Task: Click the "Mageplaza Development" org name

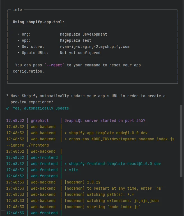Action: click(83, 34)
